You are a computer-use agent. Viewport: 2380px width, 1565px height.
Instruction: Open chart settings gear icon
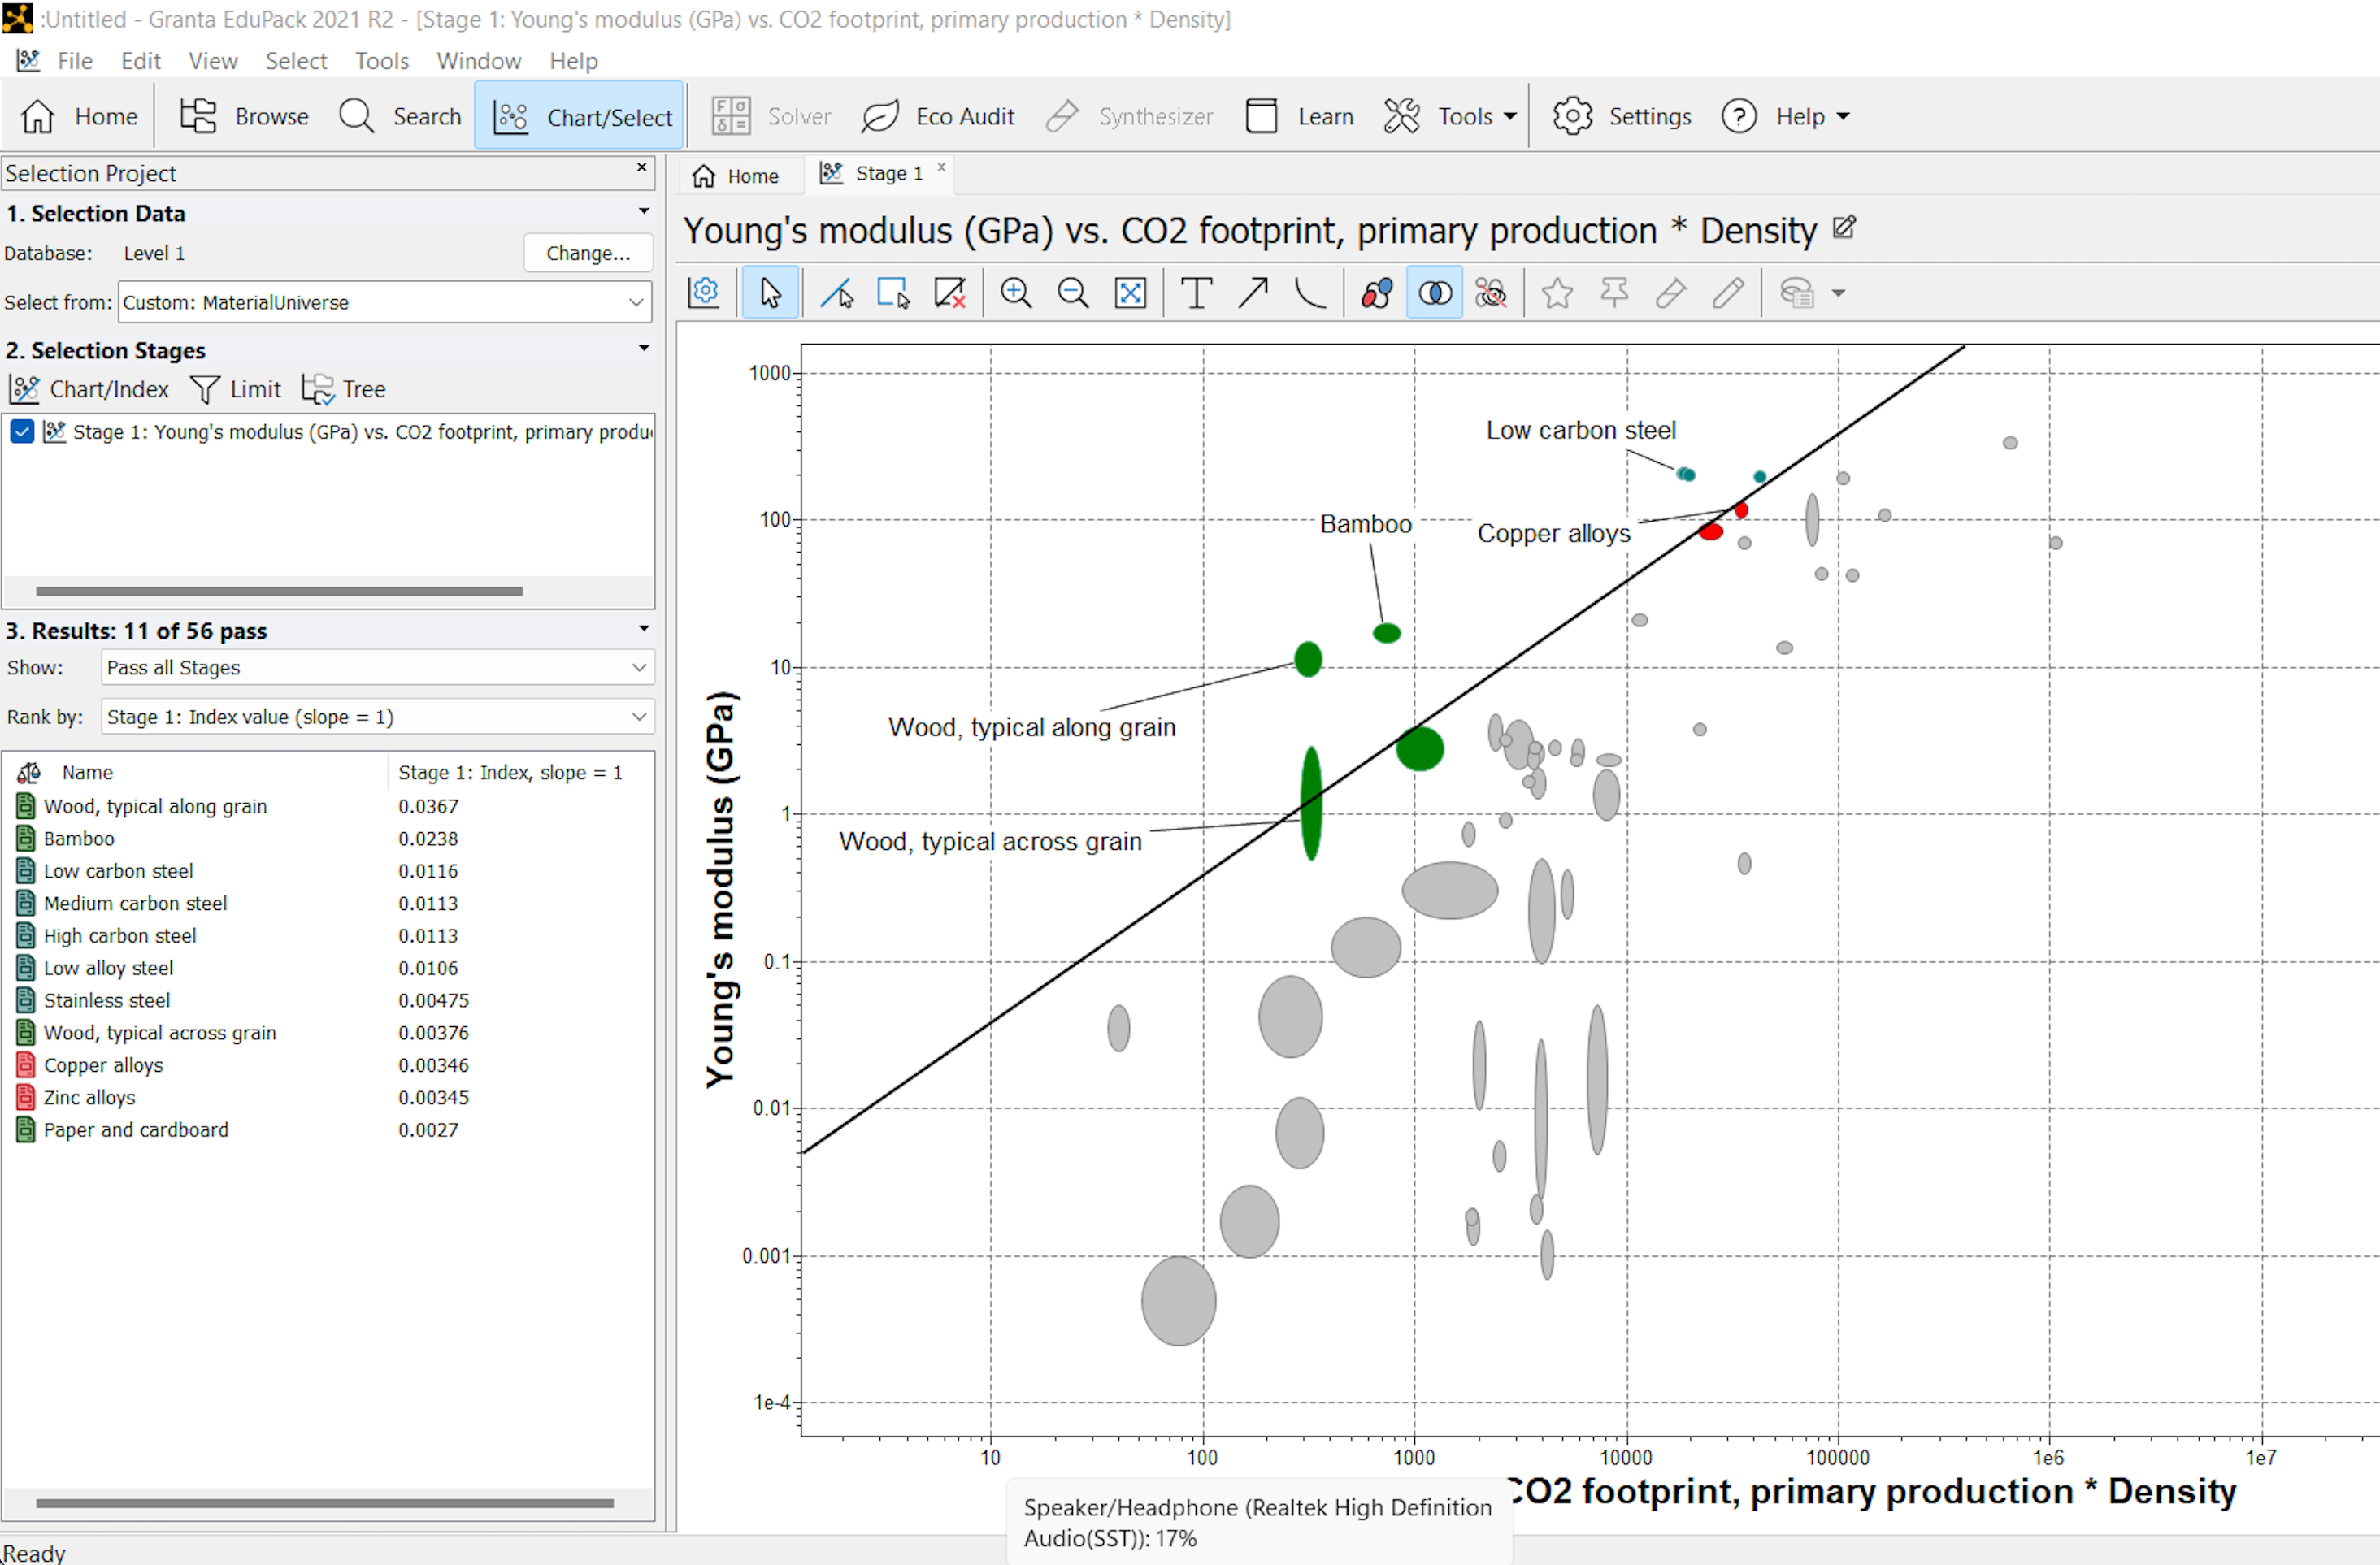tap(704, 293)
